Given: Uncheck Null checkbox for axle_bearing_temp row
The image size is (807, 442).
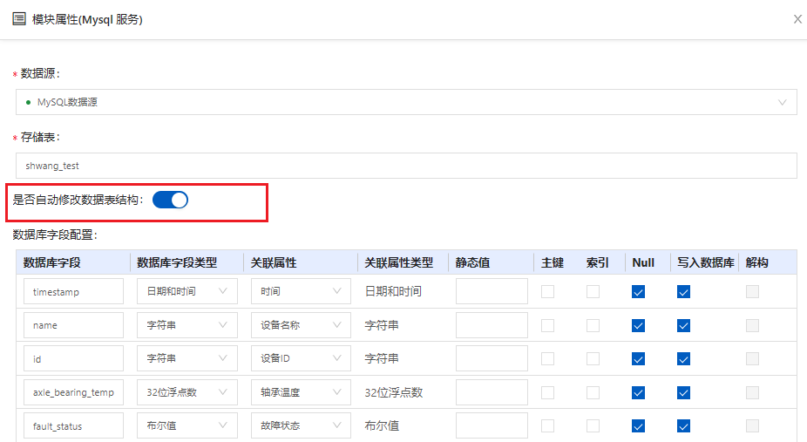Looking at the screenshot, I should pyautogui.click(x=638, y=392).
